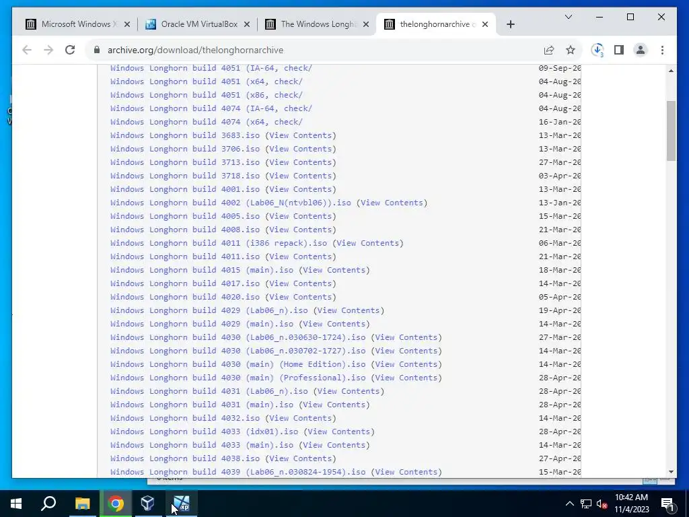689x517 pixels.
Task: Open taskbar Search magnifier
Action: (x=48, y=504)
